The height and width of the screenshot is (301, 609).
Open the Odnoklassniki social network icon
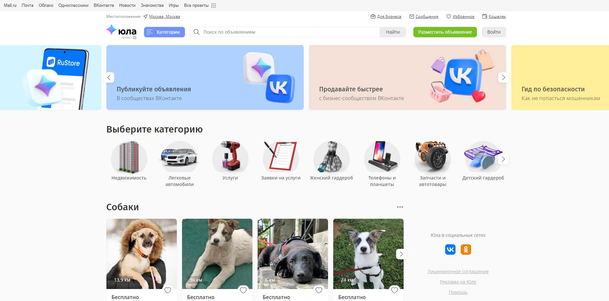tap(466, 249)
